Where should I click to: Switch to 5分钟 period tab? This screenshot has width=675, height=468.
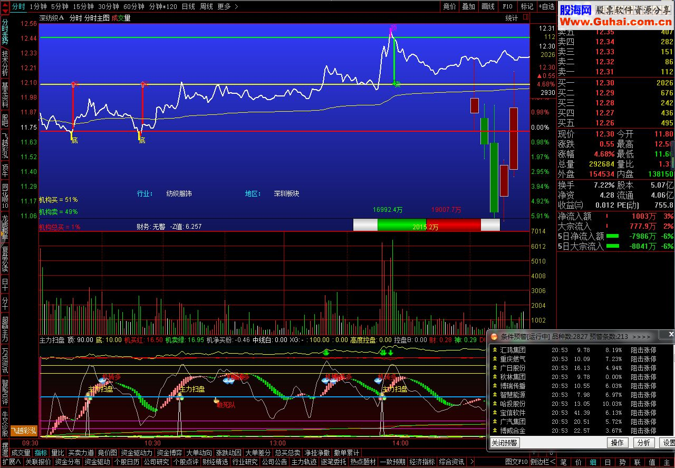click(x=59, y=6)
